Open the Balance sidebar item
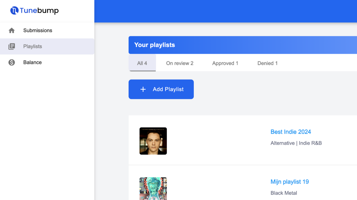357x200 pixels. [47, 63]
